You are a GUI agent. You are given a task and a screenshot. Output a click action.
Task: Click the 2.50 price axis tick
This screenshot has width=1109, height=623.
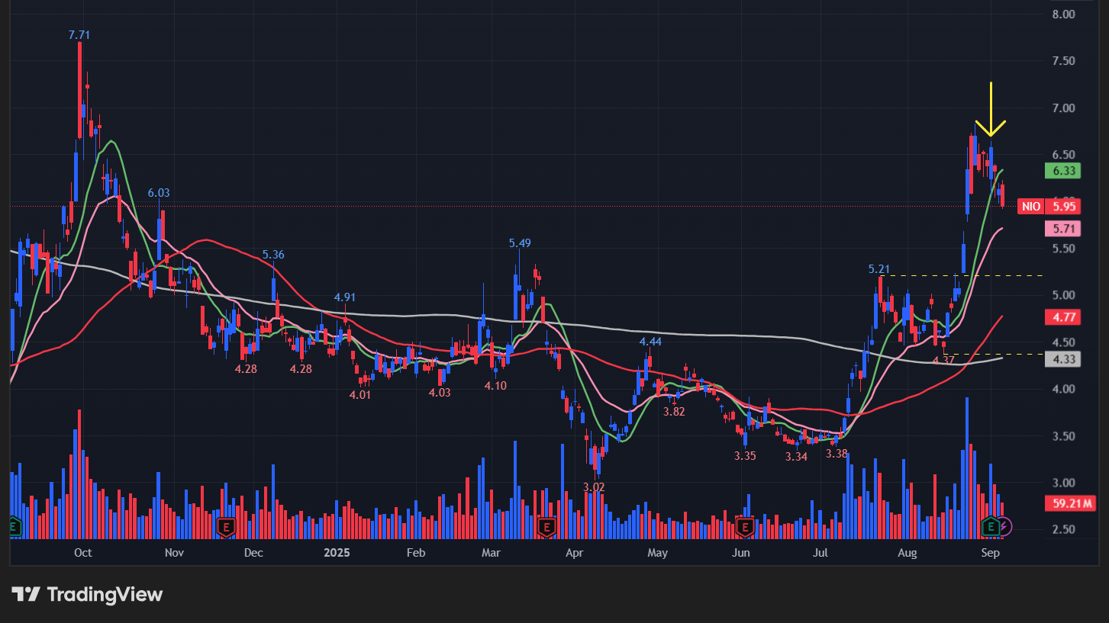(1063, 530)
